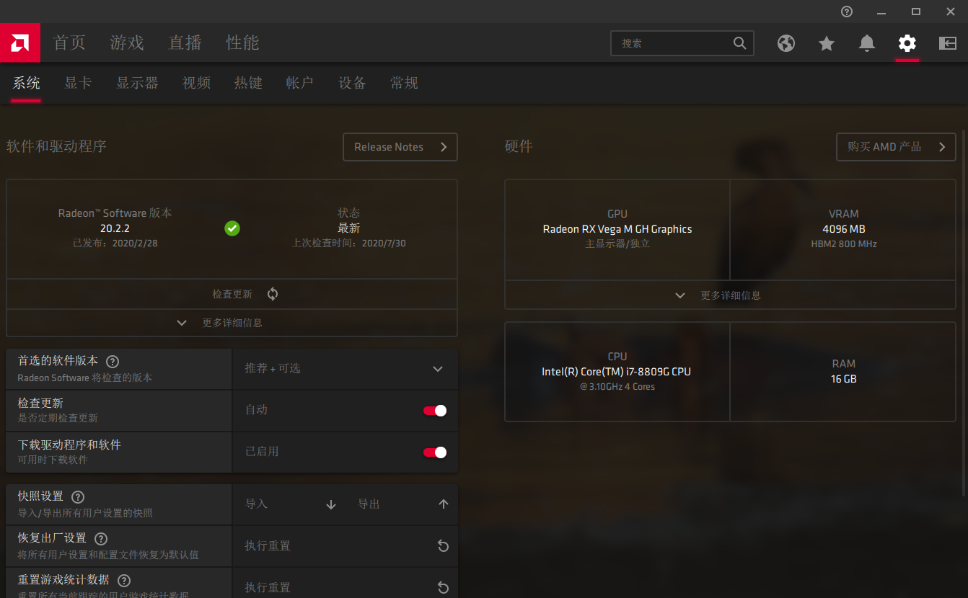
Task: Click the 导入 down arrow icon
Action: (331, 504)
